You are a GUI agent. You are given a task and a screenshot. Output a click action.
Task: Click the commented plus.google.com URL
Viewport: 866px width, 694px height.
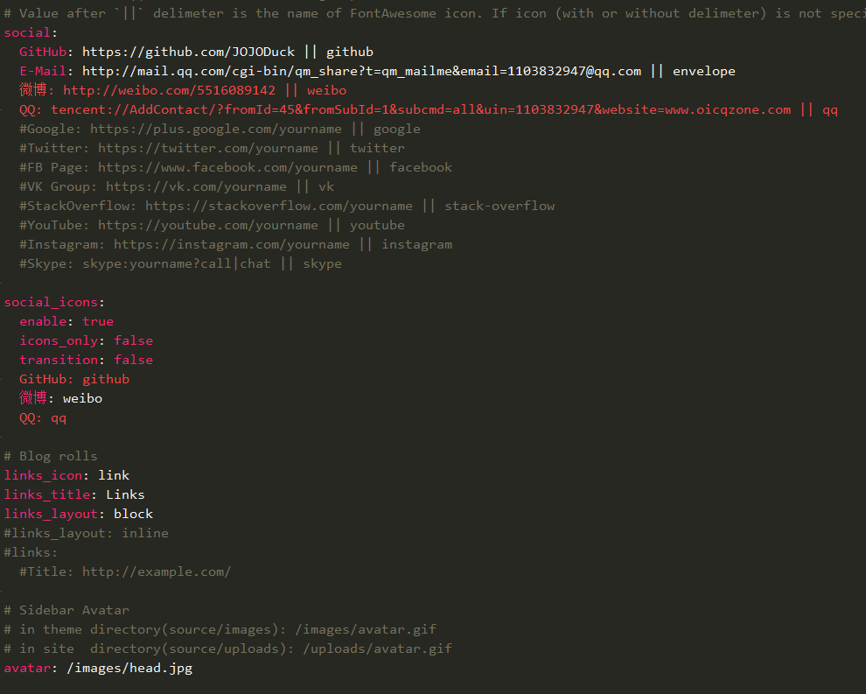pos(215,129)
